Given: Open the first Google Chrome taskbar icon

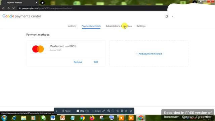Looking at the screenshot, I should click(x=82, y=118).
